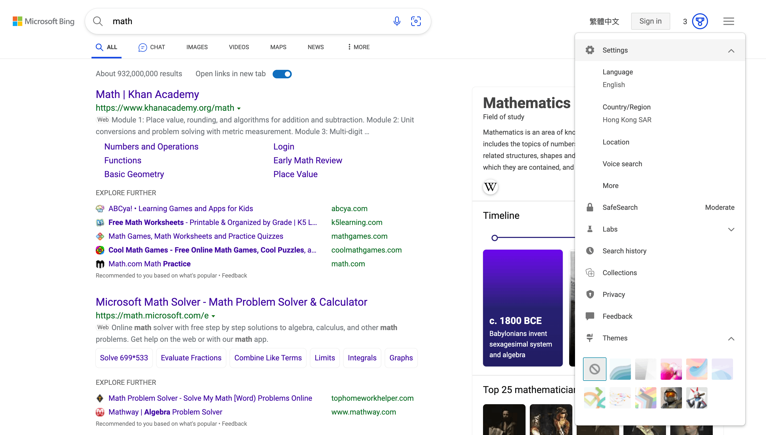Image resolution: width=766 pixels, height=435 pixels.
Task: Expand the Labs section
Action: tap(731, 229)
